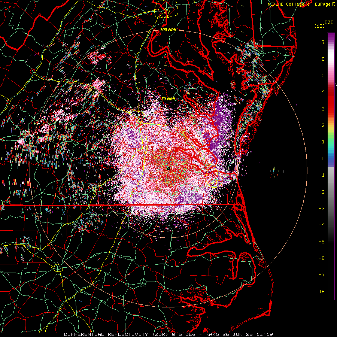Viewport: 337px width, 337px height.
Task: Click the 6 tick label on the color scale
Action: click(323, 59)
